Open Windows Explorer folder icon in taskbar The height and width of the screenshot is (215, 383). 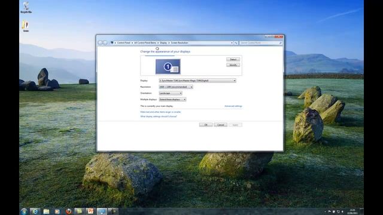click(46, 211)
